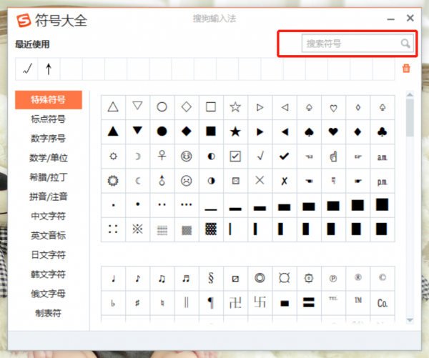Insert the frowning face symbol
Screen dimensions: 429x358
[x=187, y=181]
